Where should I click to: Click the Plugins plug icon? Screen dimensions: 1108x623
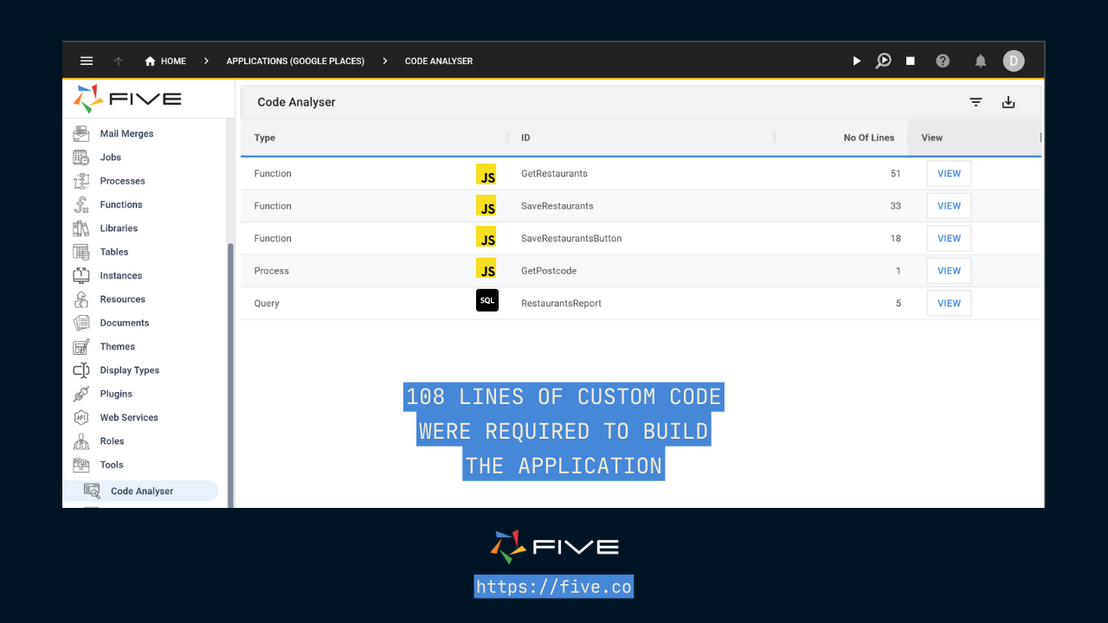click(81, 394)
